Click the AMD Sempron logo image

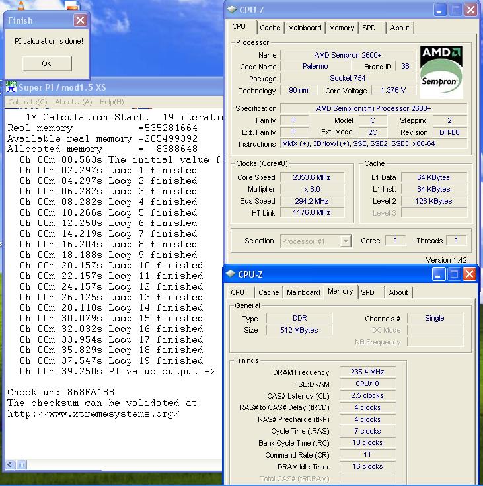click(x=441, y=72)
